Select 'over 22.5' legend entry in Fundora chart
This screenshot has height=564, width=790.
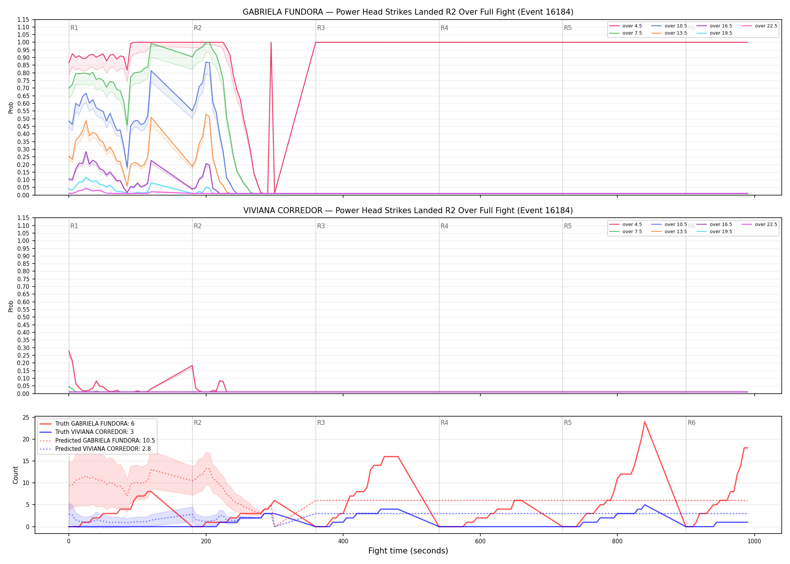[760, 26]
